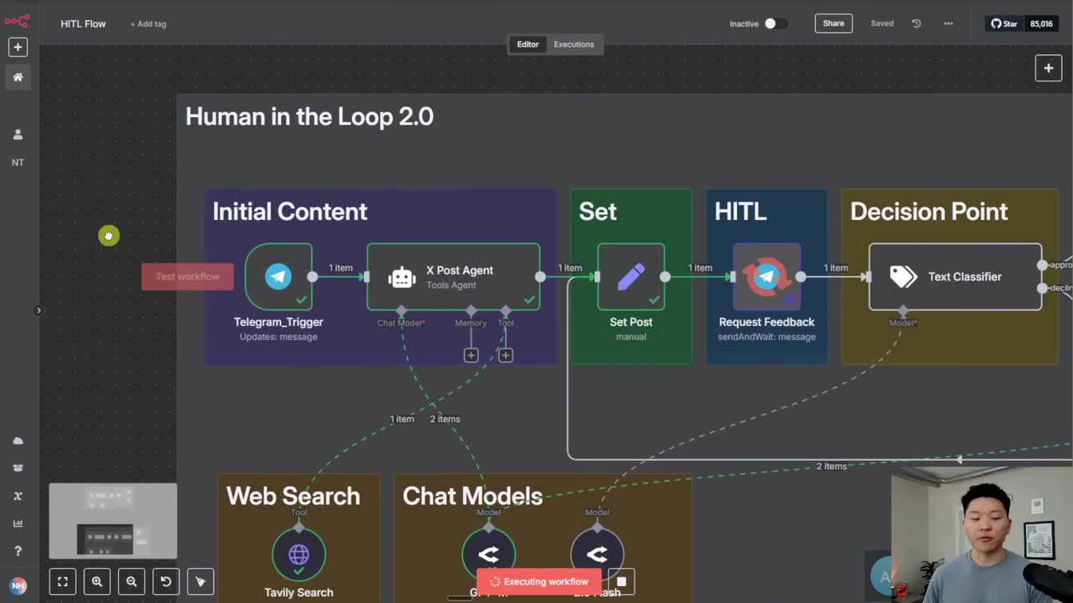The width and height of the screenshot is (1073, 603).
Task: Click the 'Updates: message' subtitle under Telegram_Trigger
Action: (x=279, y=337)
